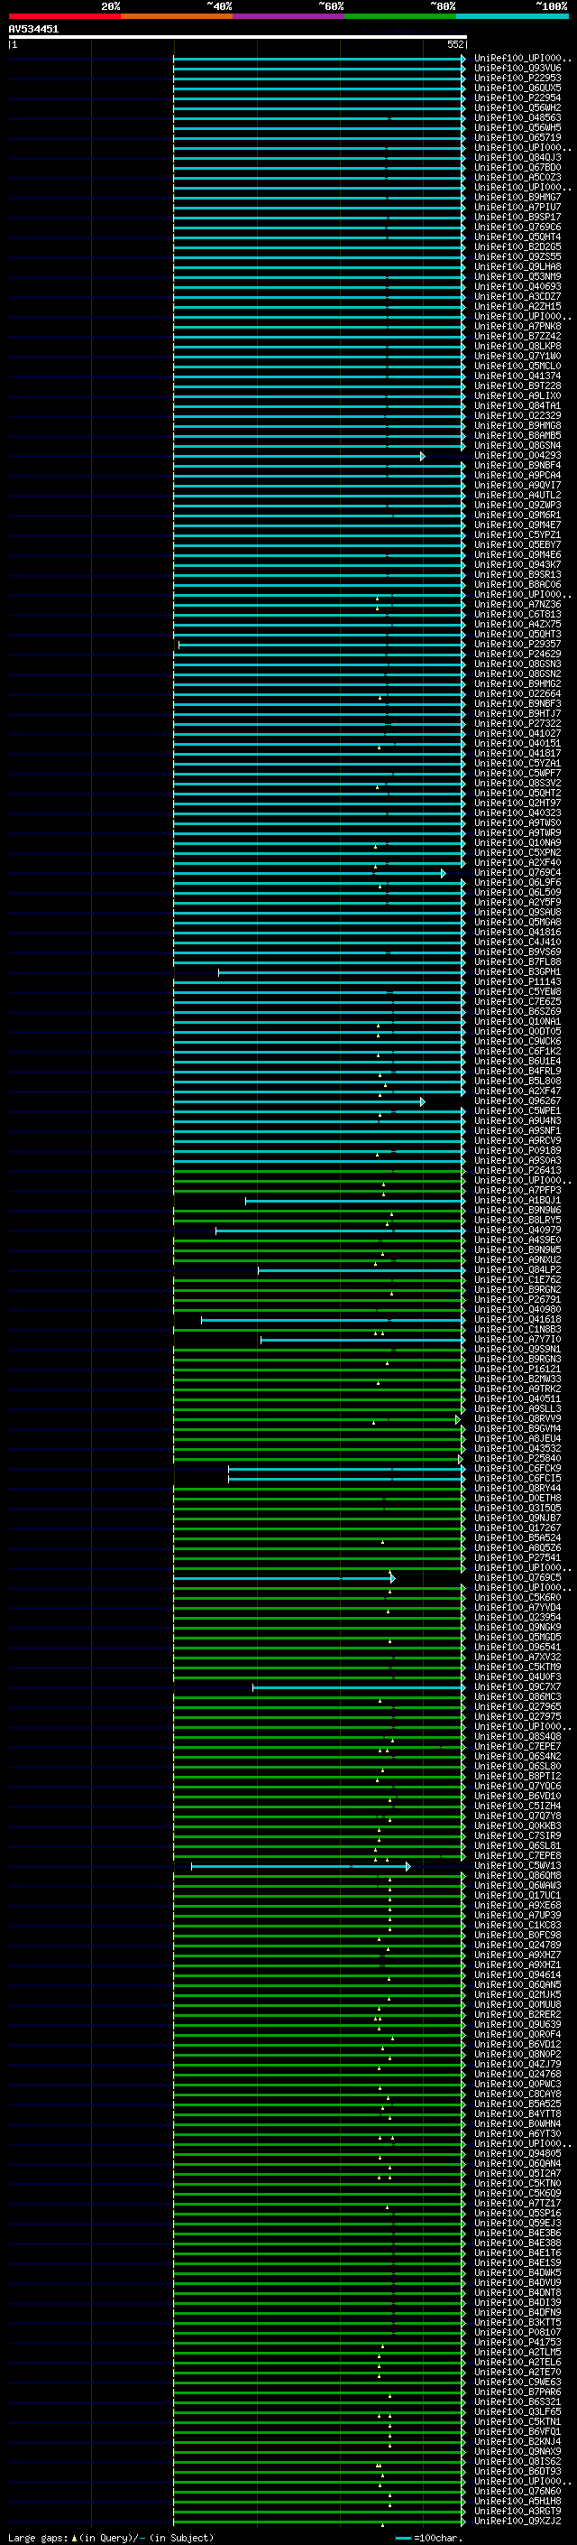The image size is (577, 2545).
Task: Select hit UniRef100_Q84QJ3
Action: click(x=517, y=157)
